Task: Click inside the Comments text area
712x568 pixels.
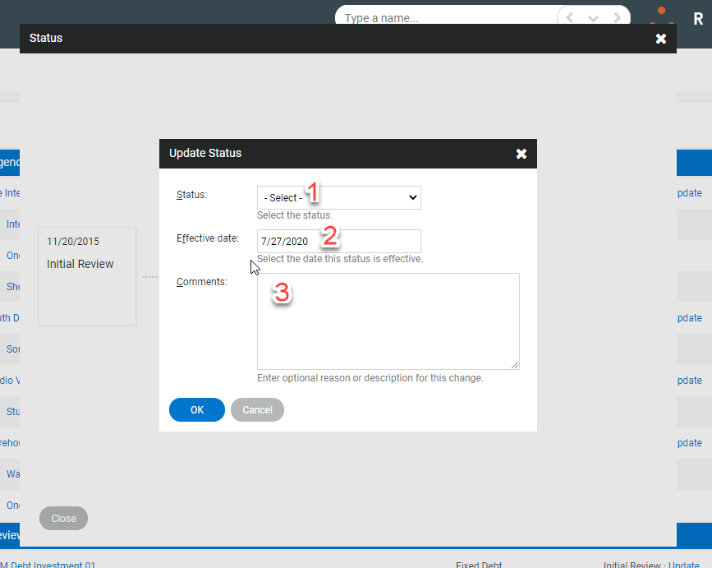Action: 388,321
